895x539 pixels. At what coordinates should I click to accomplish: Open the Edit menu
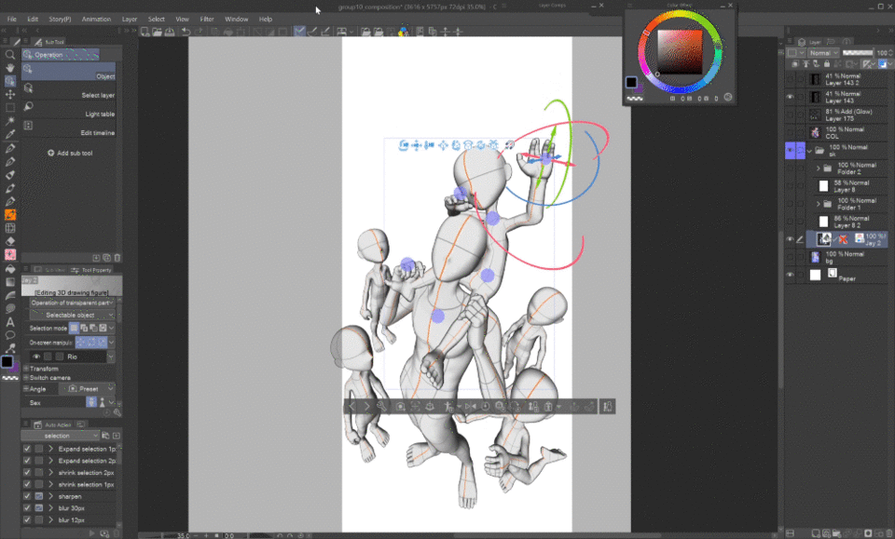[33, 19]
